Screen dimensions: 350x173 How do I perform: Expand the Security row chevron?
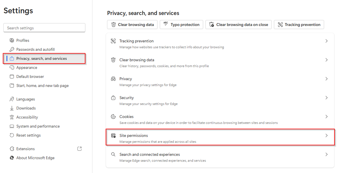pos(326,98)
